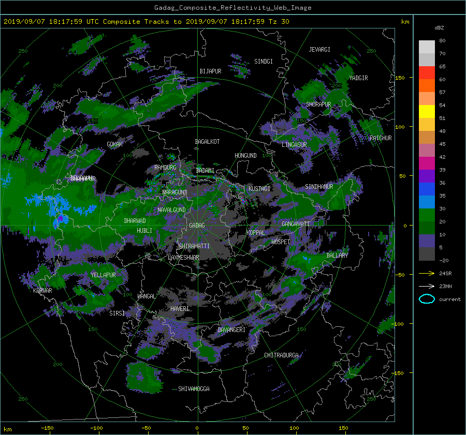Click the white 23MN track arrow in legend
Viewport: 466px width, 435px height.
tap(427, 286)
